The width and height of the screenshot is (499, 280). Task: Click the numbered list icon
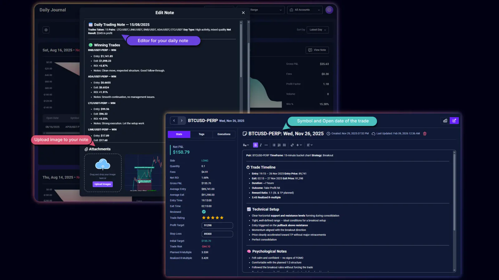tap(279, 145)
